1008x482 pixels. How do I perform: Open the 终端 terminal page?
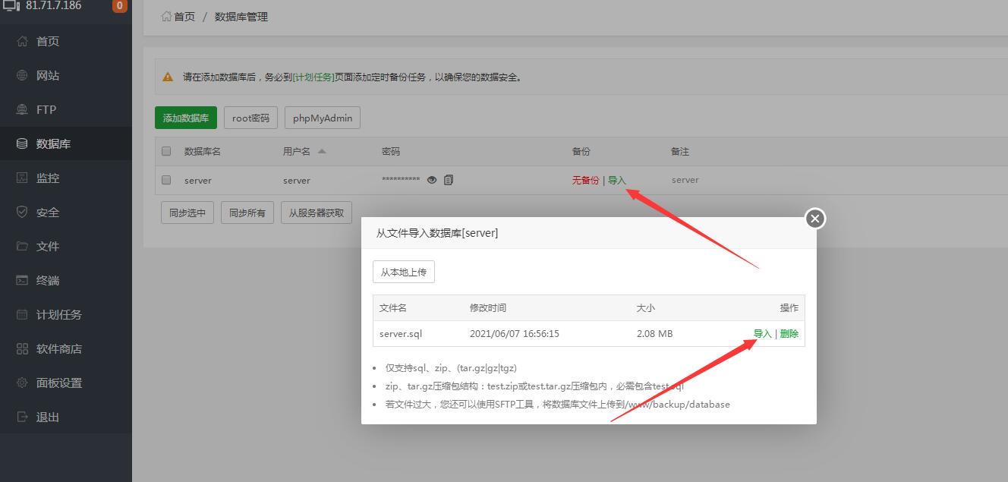point(48,281)
